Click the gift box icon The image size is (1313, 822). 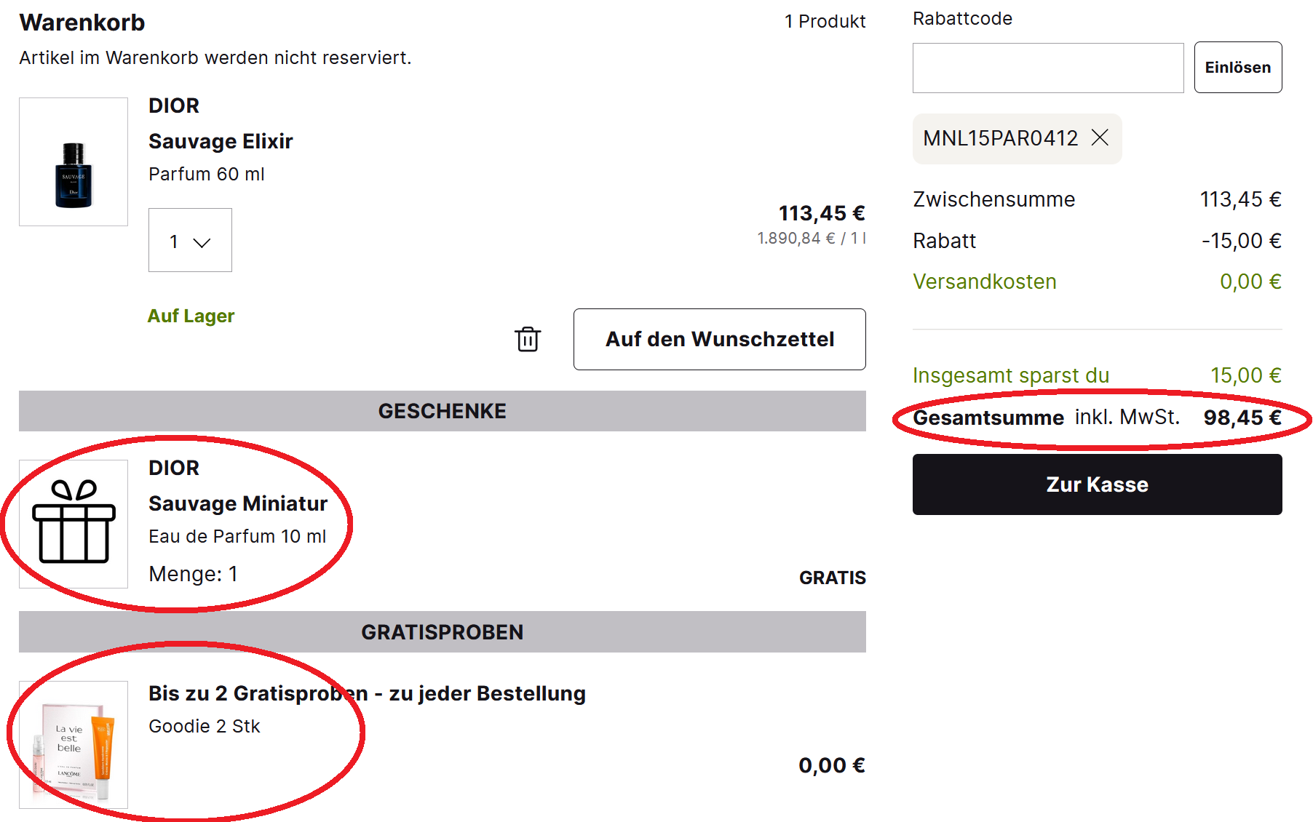tap(74, 522)
